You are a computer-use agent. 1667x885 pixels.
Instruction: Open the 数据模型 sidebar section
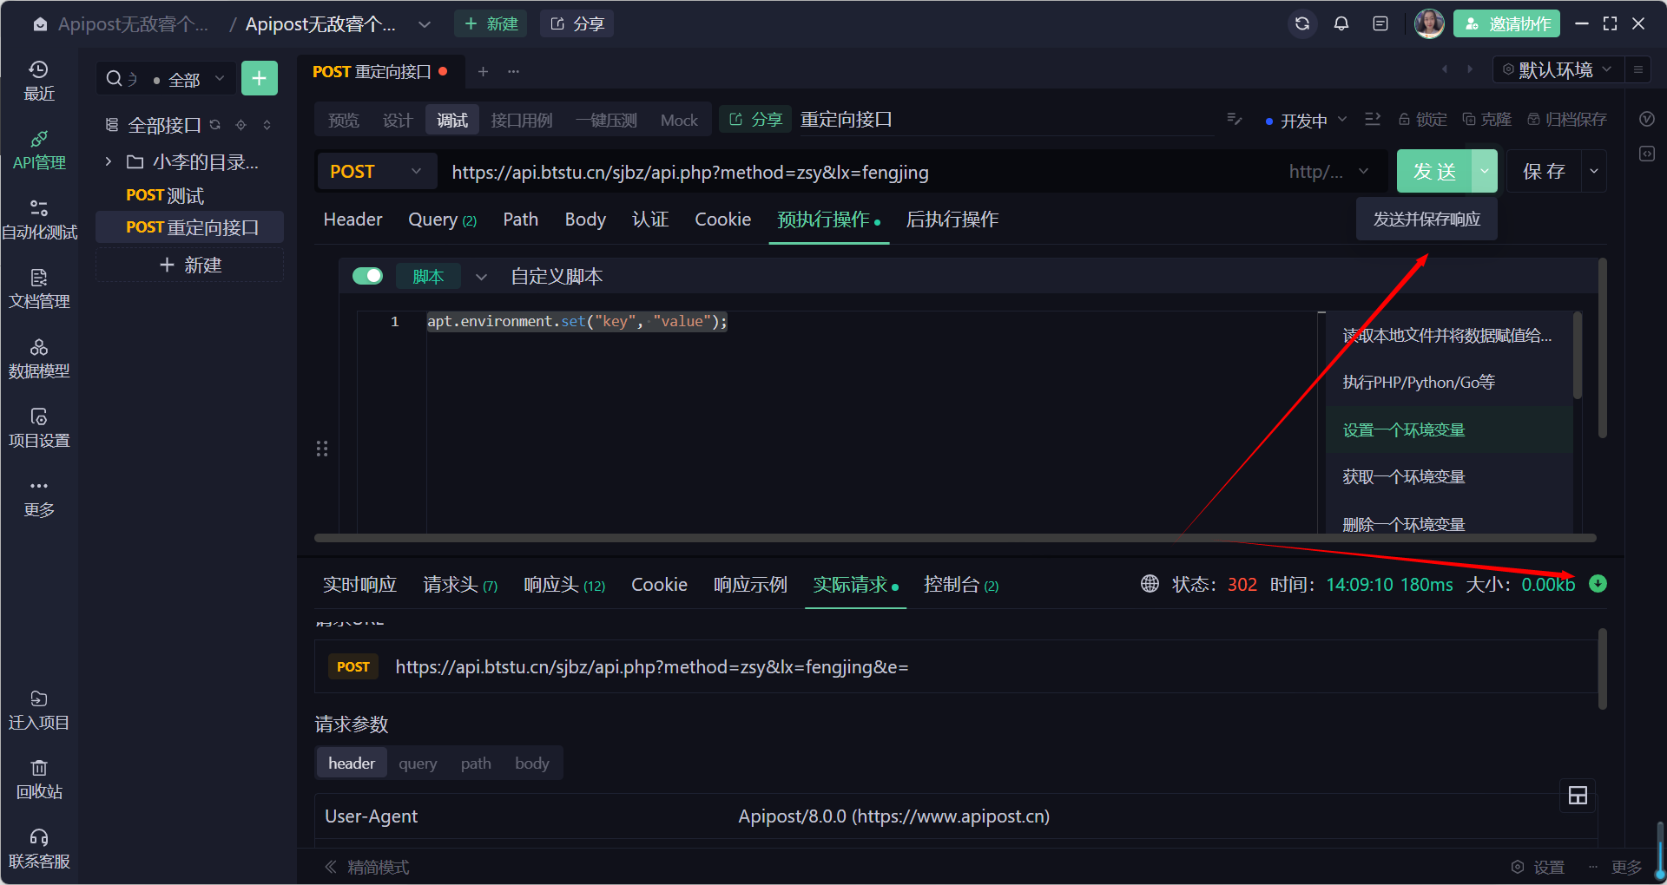point(39,358)
